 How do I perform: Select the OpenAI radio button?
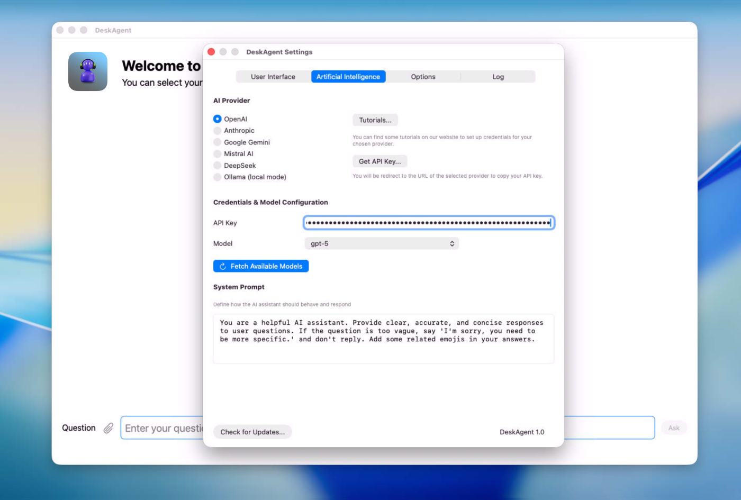point(218,119)
